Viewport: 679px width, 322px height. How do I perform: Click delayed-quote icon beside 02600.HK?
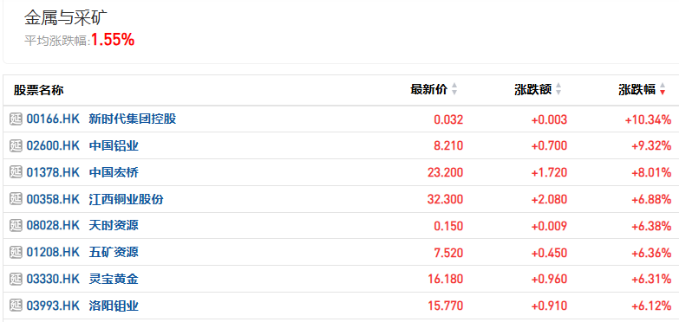16,145
